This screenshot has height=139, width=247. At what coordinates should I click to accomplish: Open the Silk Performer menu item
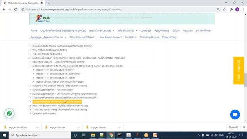[x=203, y=31]
